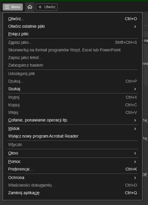Viewport: 148px width, 205px height.
Task: Click the Home icon
Action: click(30, 7)
